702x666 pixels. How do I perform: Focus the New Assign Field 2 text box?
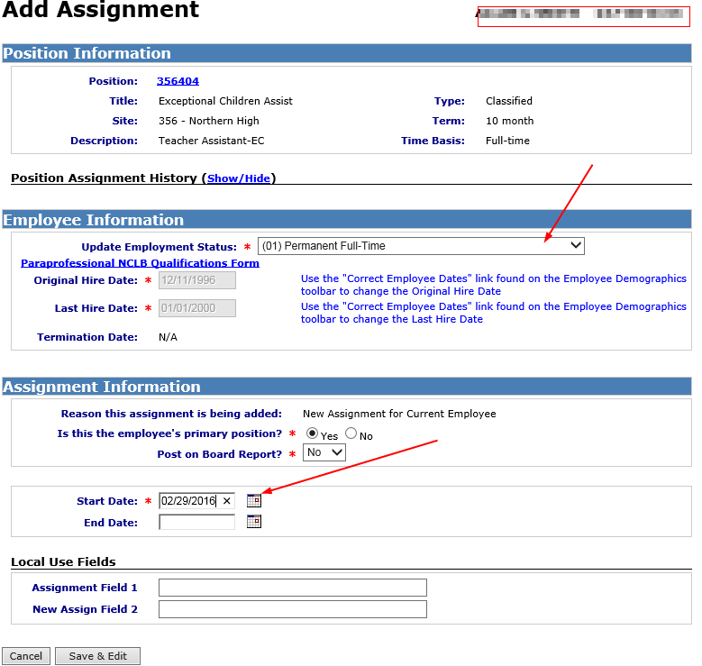click(292, 609)
